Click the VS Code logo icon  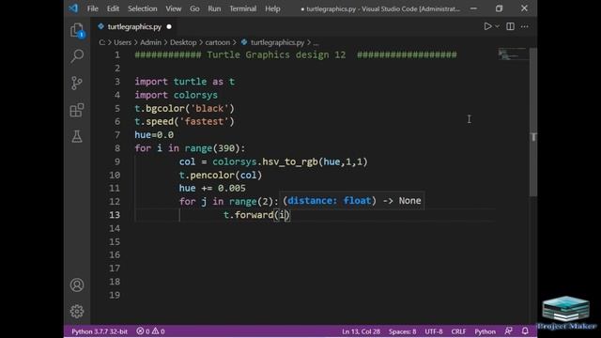[73, 8]
